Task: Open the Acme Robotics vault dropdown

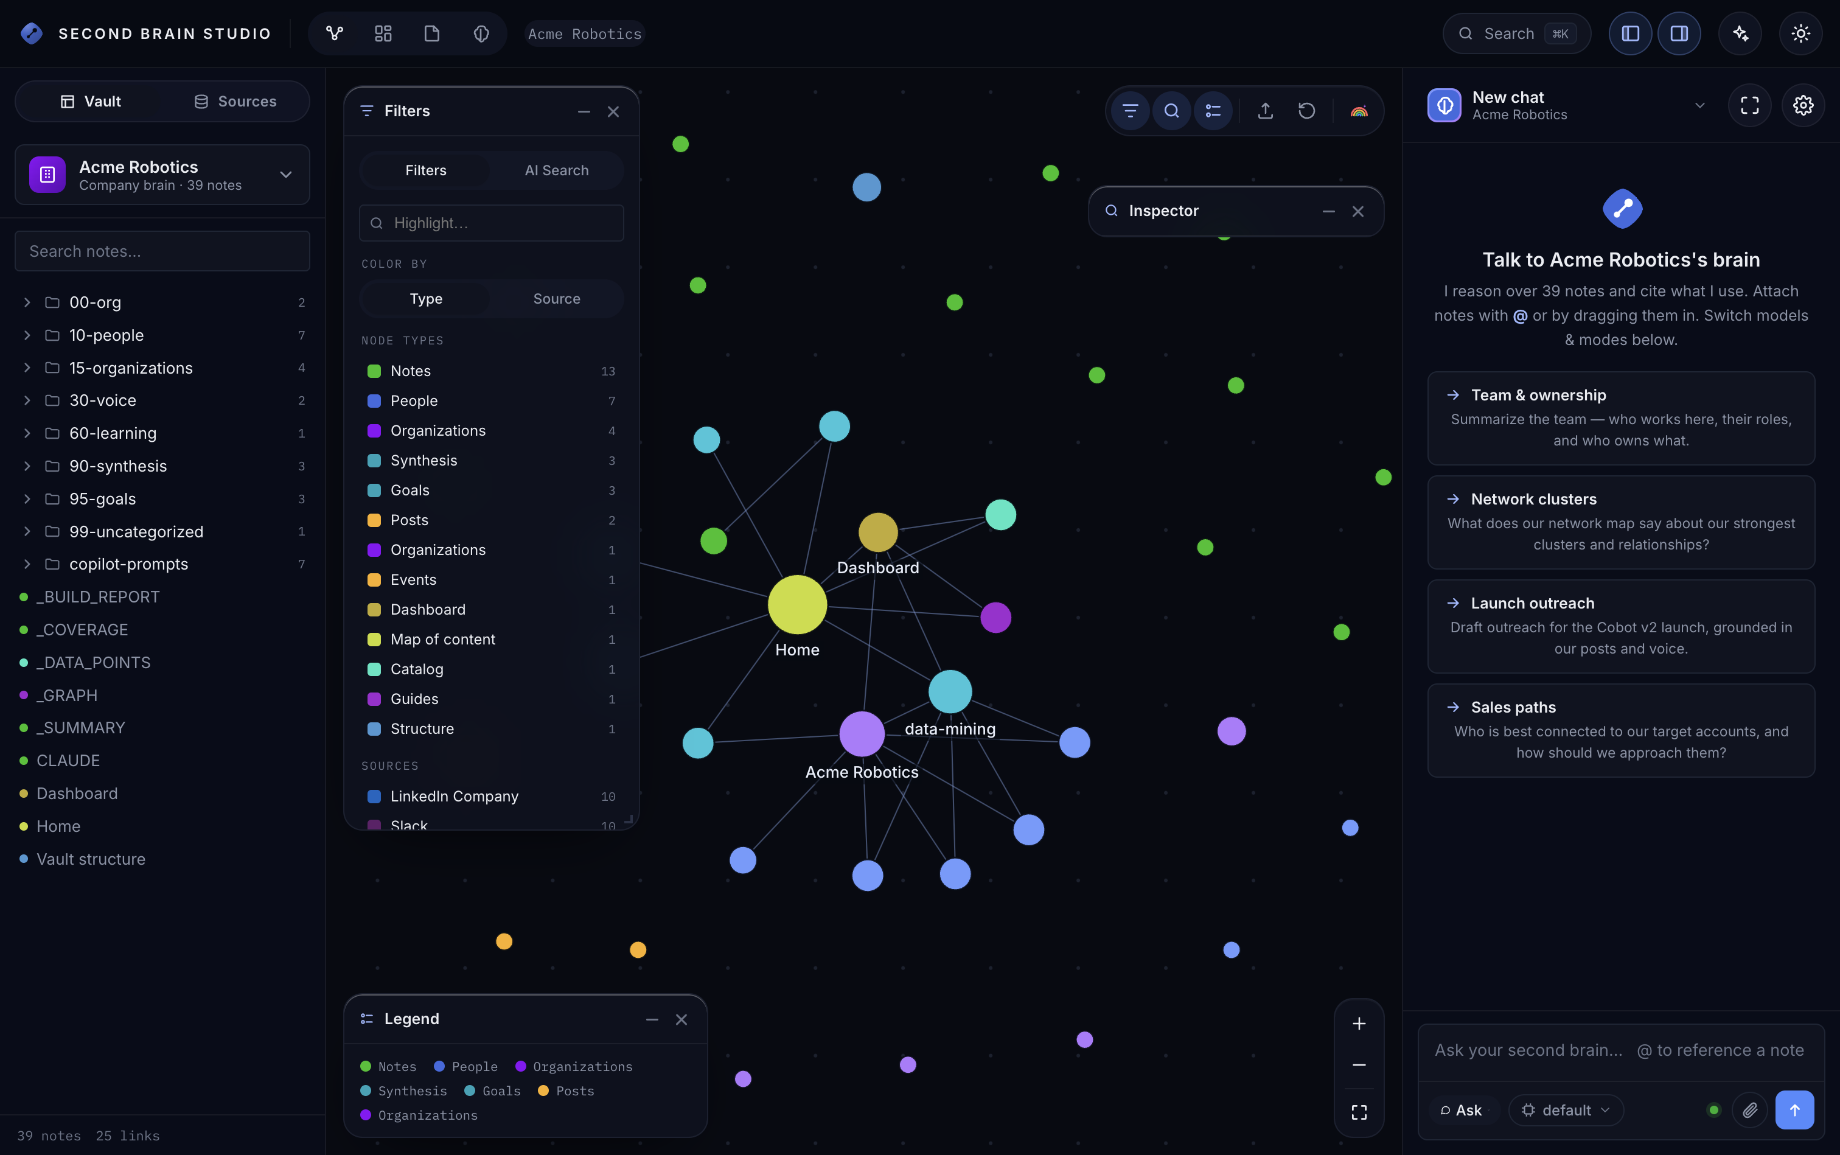Action: (x=285, y=175)
